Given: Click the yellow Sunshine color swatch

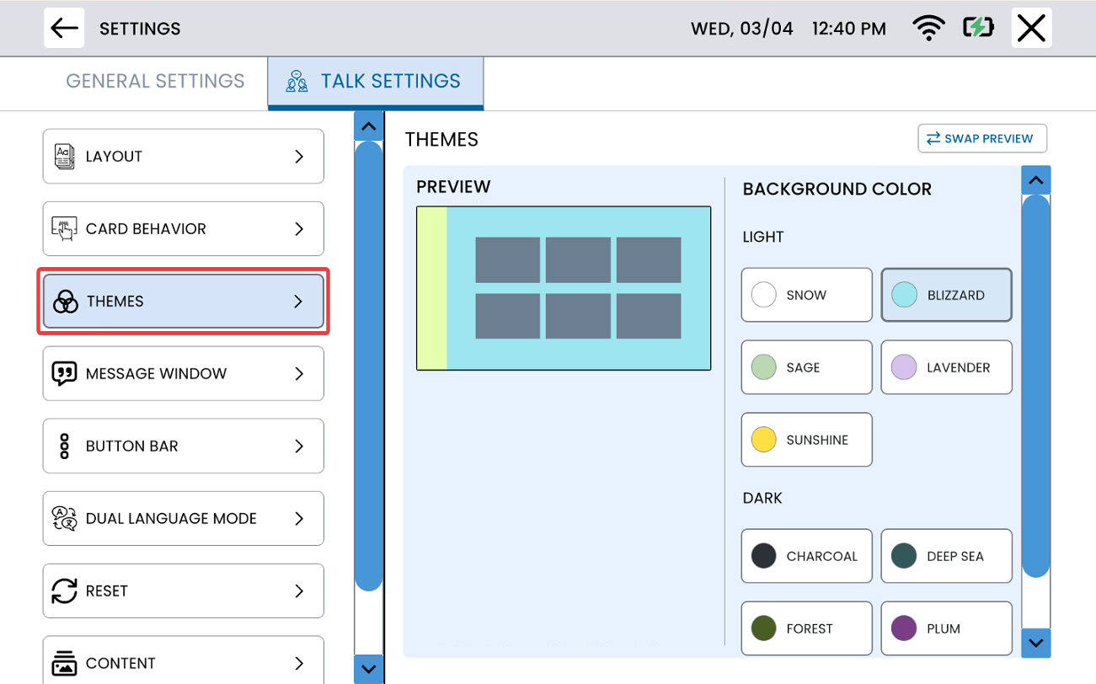Looking at the screenshot, I should coord(763,440).
